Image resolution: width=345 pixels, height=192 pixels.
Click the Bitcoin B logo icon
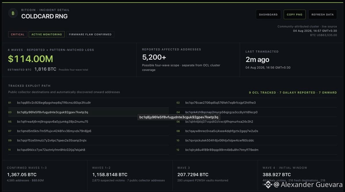coord(13,13)
